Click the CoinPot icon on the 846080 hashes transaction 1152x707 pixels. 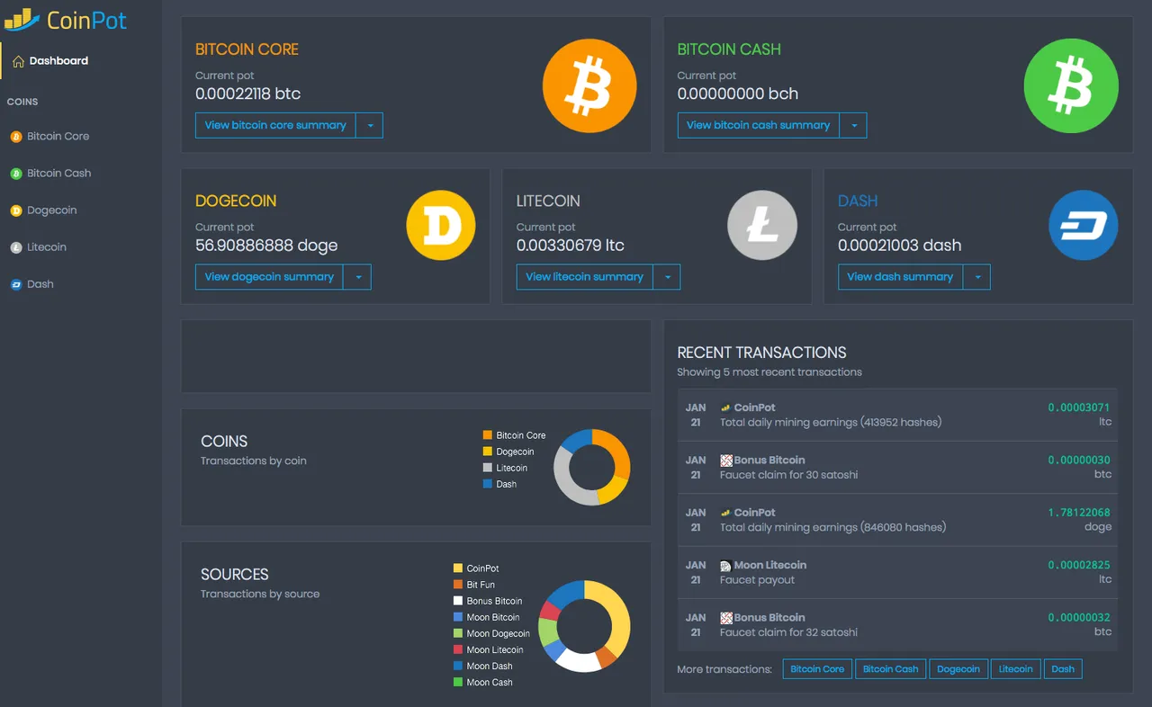[725, 513]
